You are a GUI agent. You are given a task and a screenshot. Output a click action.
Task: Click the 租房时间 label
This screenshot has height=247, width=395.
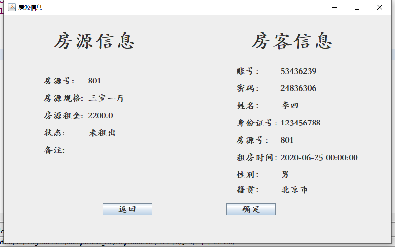point(257,158)
